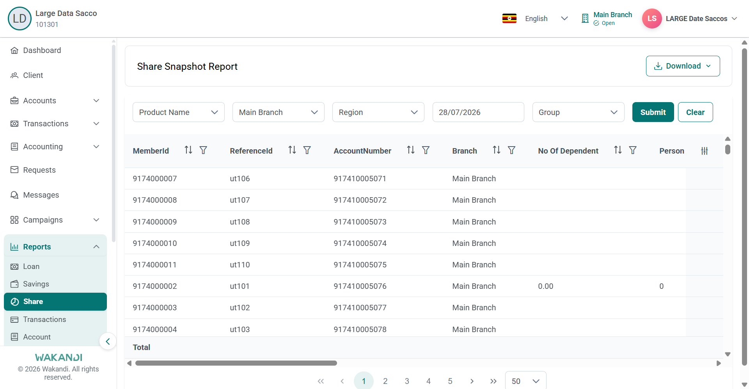Collapse the sidebar with arrow button

[x=108, y=341]
